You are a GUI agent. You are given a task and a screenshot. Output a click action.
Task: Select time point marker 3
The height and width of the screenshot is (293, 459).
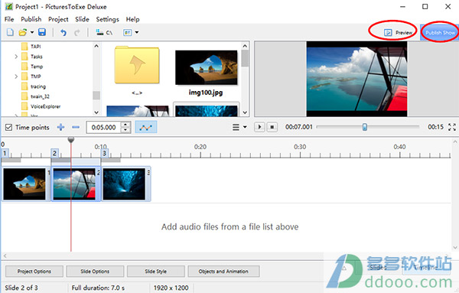click(x=104, y=153)
